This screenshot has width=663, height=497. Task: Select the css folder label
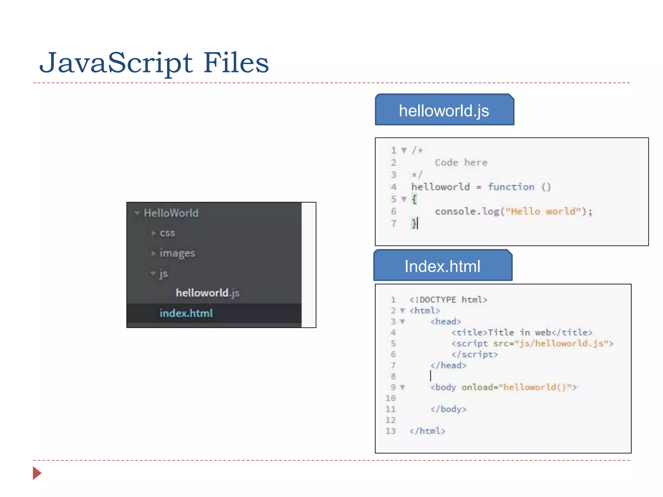[x=167, y=233]
